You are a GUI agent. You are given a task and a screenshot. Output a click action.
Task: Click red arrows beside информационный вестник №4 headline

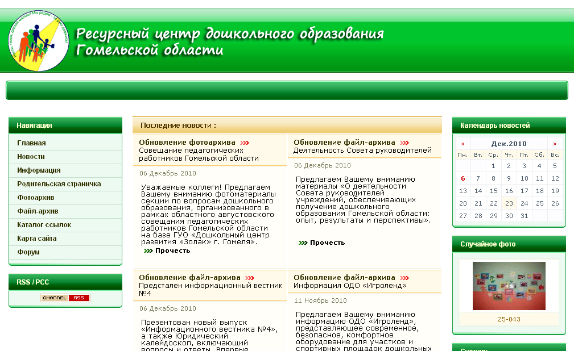[250, 278]
